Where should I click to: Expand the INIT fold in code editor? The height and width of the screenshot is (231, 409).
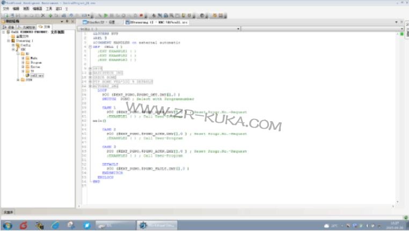pyautogui.click(x=90, y=68)
